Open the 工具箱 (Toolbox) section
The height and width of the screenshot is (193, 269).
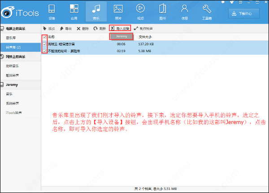point(207,12)
